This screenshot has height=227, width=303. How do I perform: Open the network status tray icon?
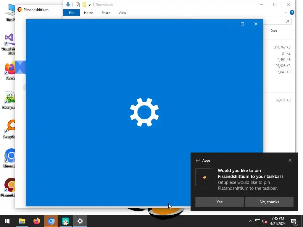tap(257, 221)
